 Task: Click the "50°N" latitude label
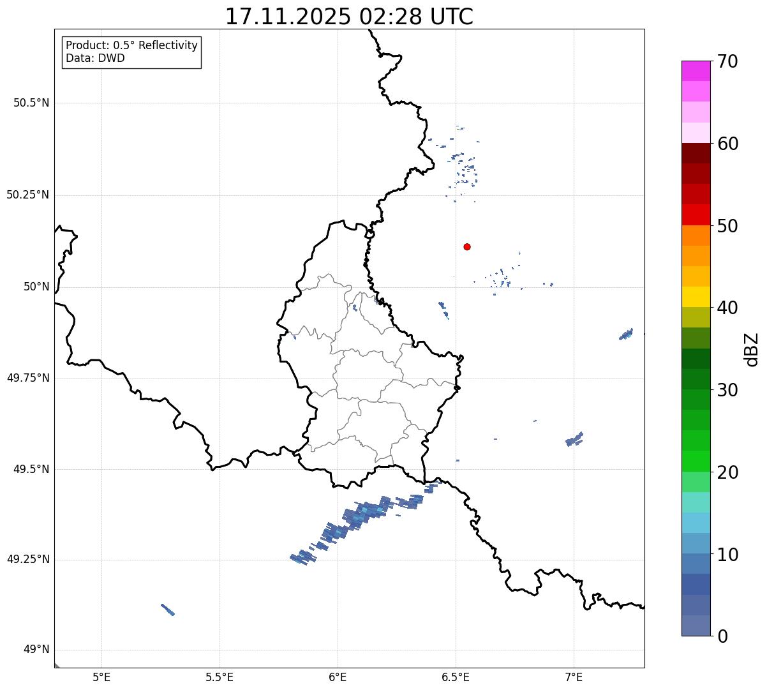pyautogui.click(x=36, y=287)
